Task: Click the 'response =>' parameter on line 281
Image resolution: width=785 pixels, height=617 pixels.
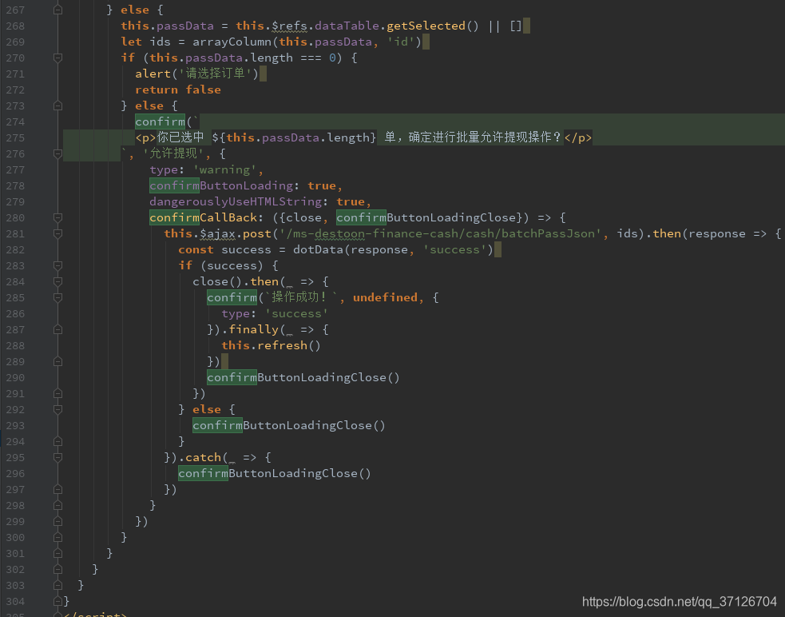Action: (727, 233)
